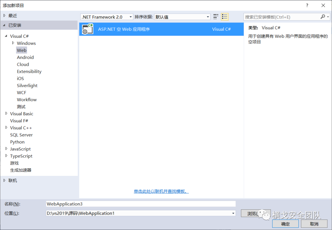The image size is (332, 230).
Task: Expand the 最近 section
Action: 4,15
